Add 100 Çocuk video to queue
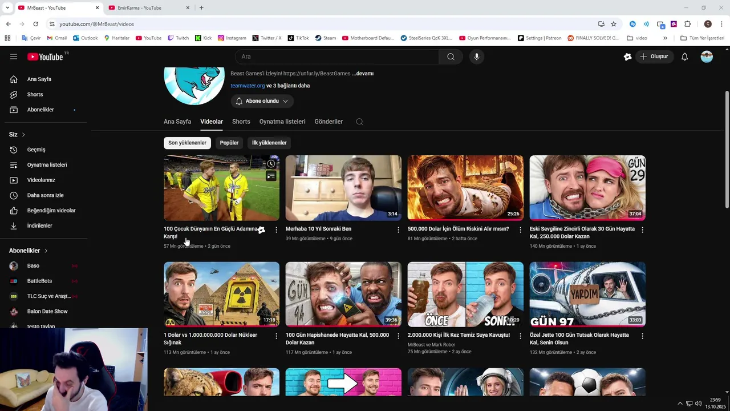 pos(271,176)
